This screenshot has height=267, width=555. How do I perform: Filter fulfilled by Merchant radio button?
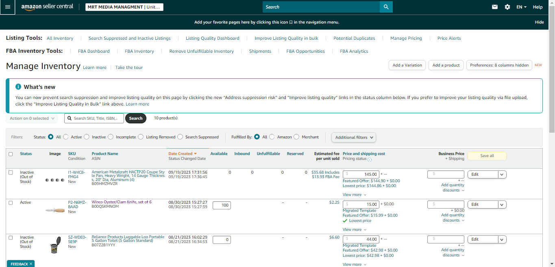coord(296,137)
